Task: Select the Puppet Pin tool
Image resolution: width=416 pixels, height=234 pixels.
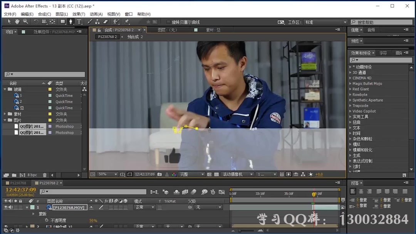Action: (x=127, y=22)
